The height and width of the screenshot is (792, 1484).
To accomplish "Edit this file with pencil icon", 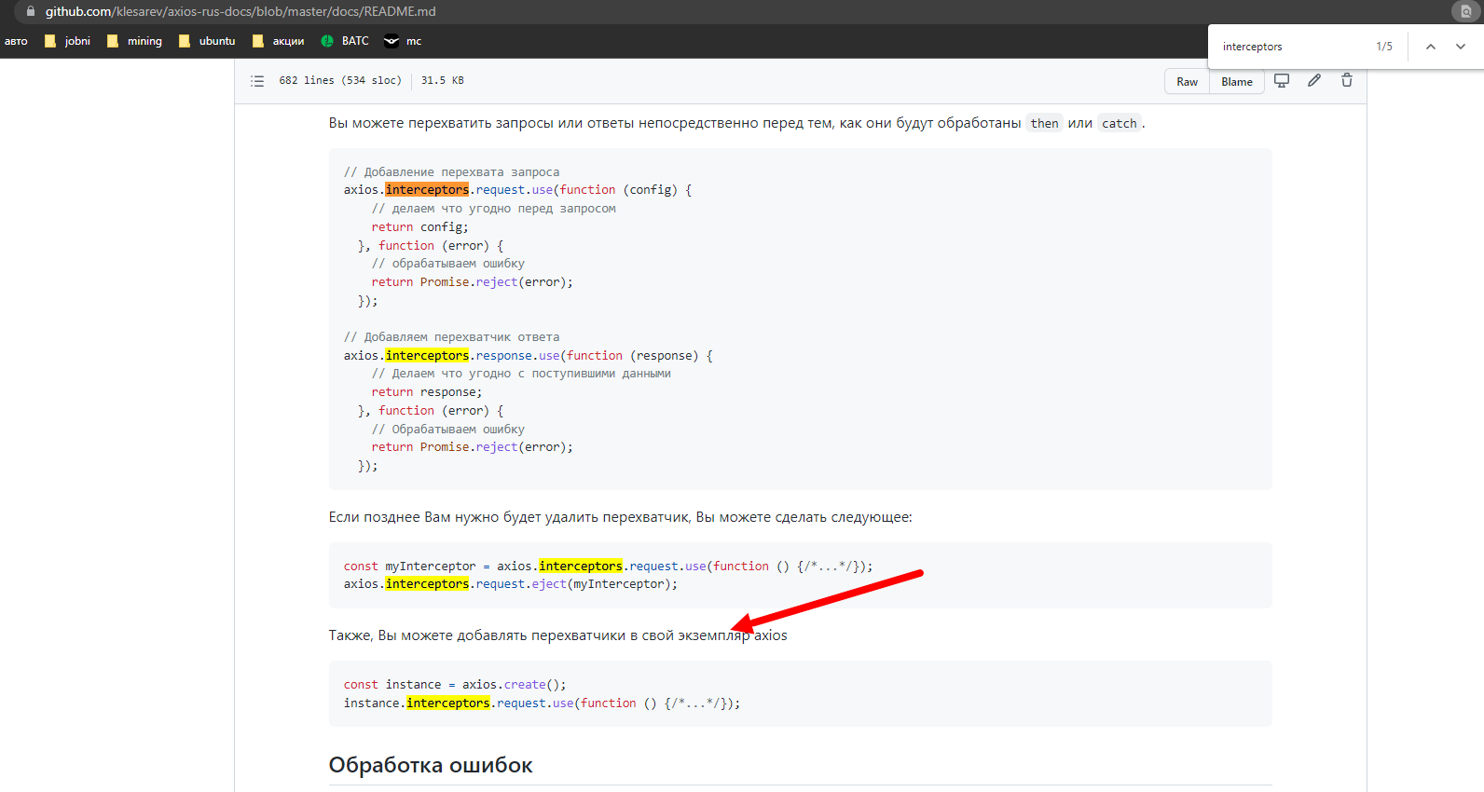I will tap(1314, 81).
